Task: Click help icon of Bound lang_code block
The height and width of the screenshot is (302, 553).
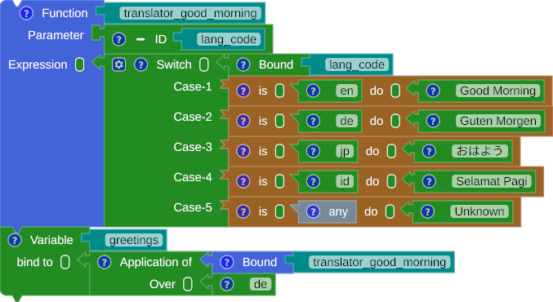Action: click(243, 64)
